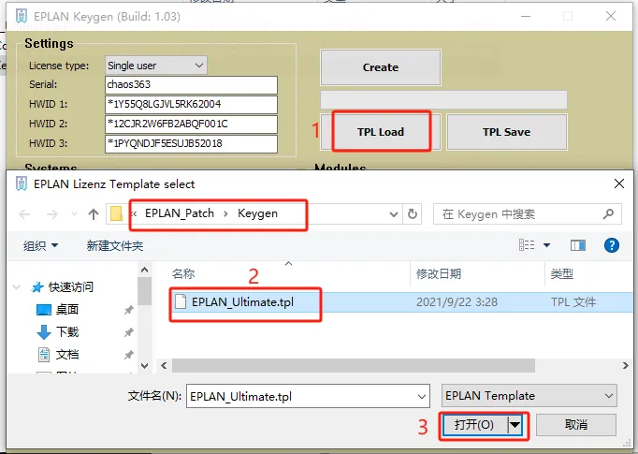Select 桌面 in navigation pane

point(58,310)
